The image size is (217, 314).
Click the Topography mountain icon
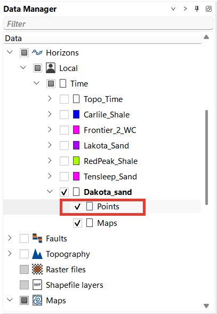tap(37, 254)
